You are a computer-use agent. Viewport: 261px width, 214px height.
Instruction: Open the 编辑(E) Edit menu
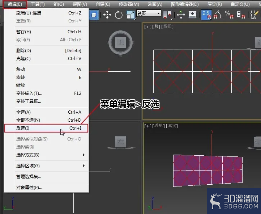pos(15,4)
